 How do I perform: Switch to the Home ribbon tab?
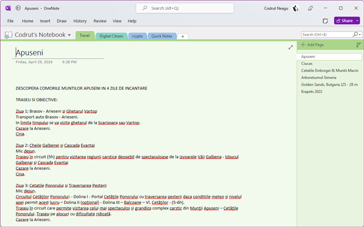click(x=28, y=21)
